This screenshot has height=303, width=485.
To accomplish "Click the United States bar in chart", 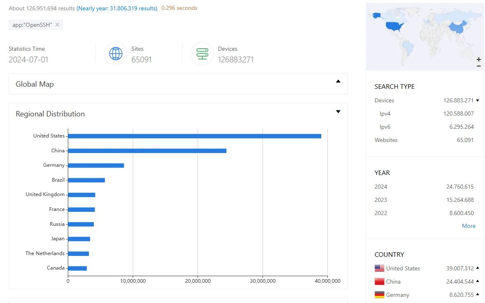I will click(x=195, y=136).
